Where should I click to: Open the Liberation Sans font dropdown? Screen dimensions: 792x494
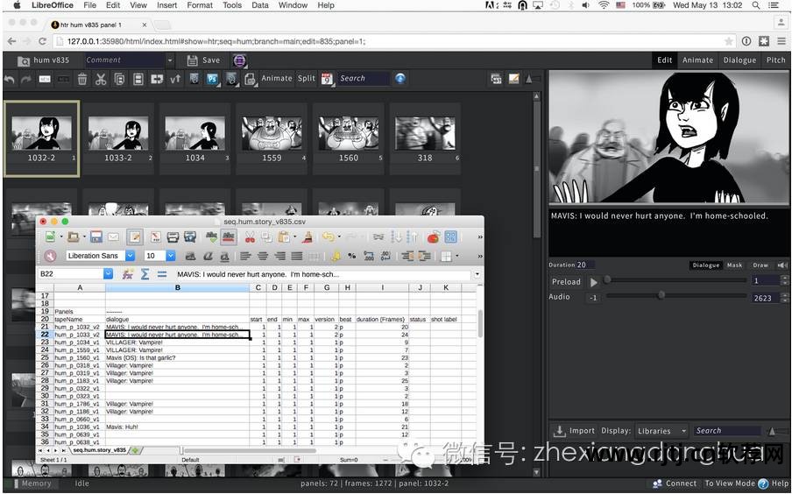click(130, 256)
